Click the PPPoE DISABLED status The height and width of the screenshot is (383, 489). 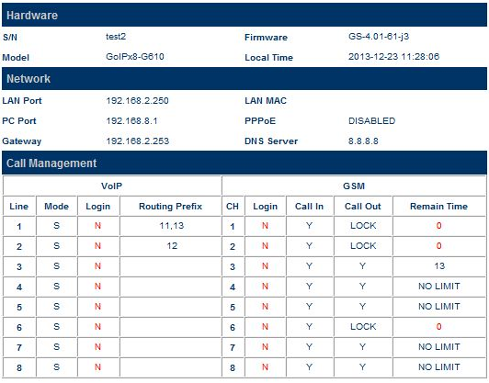[371, 121]
